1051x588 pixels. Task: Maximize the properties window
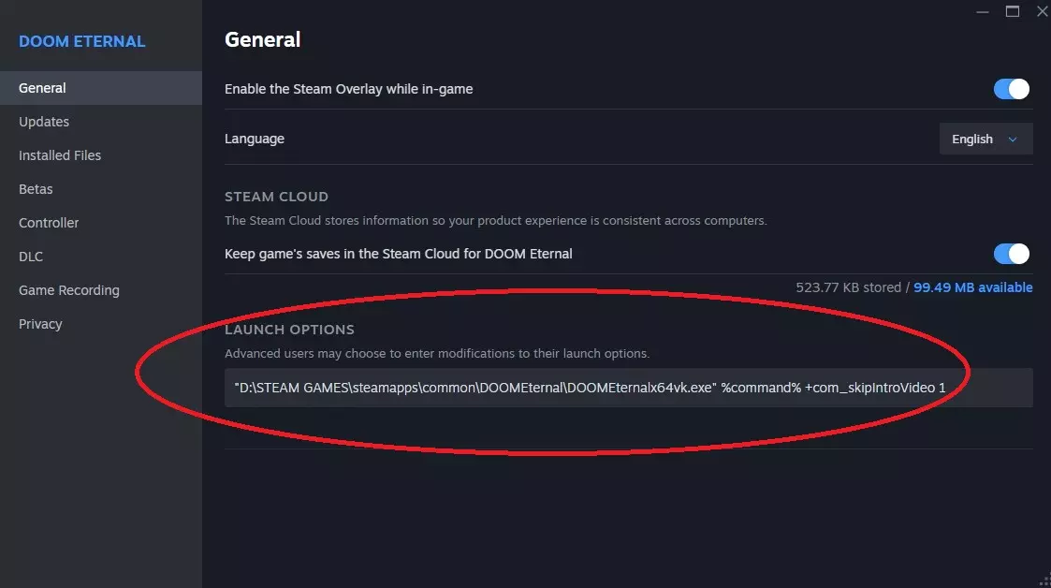pyautogui.click(x=1012, y=12)
